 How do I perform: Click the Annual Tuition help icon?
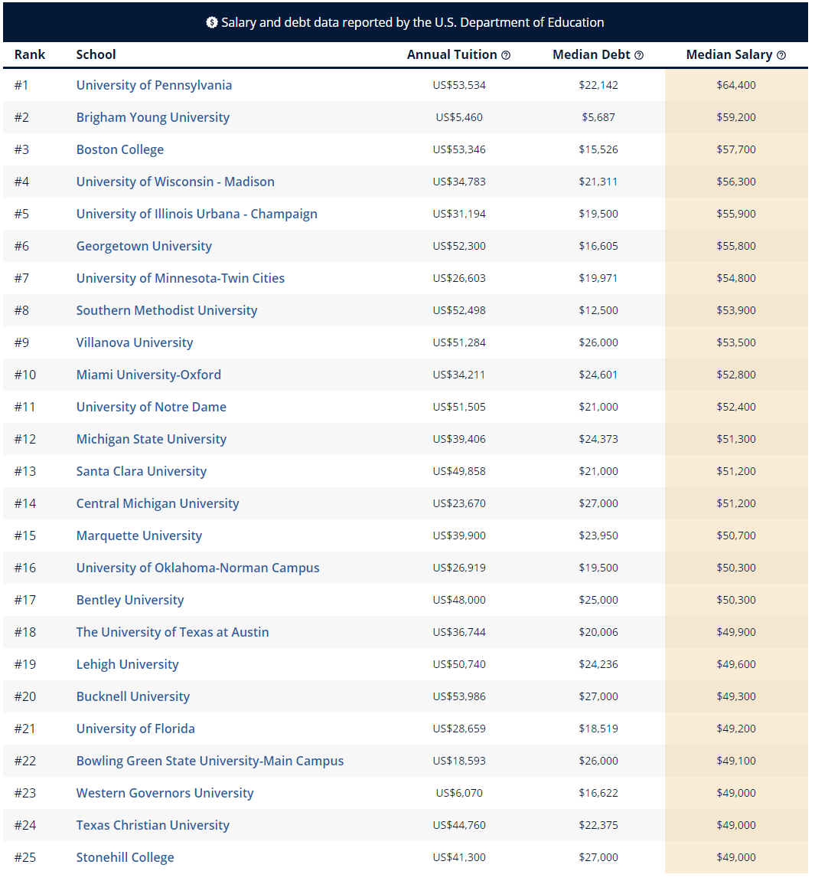click(506, 55)
